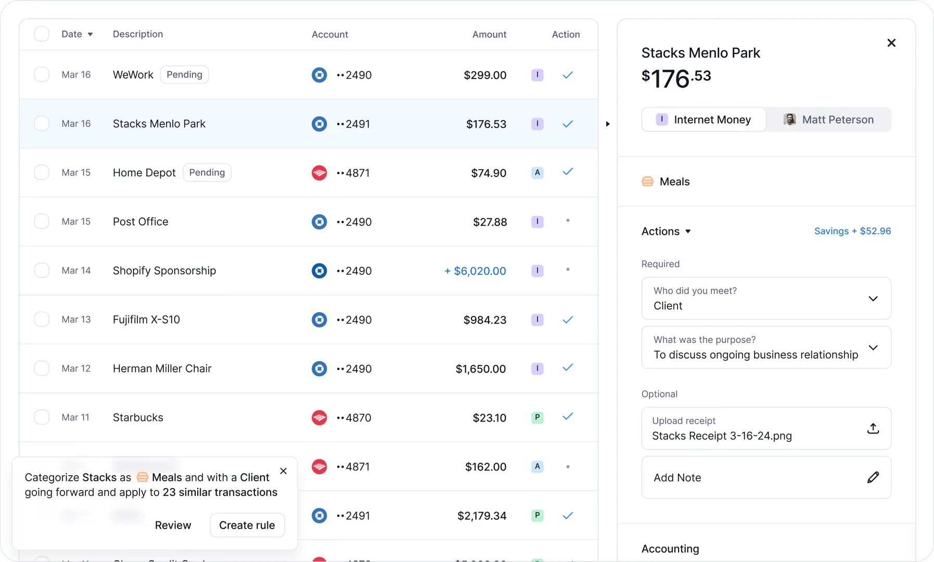934x562 pixels.
Task: Toggle the select-all checkbox in header
Action: [x=42, y=33]
